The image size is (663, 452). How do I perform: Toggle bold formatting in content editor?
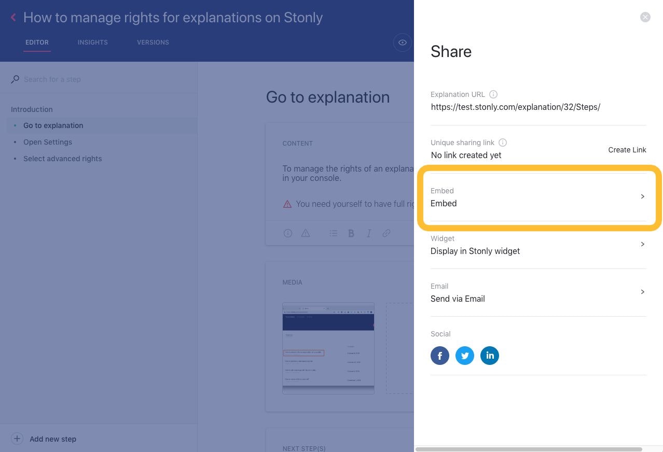[351, 233]
